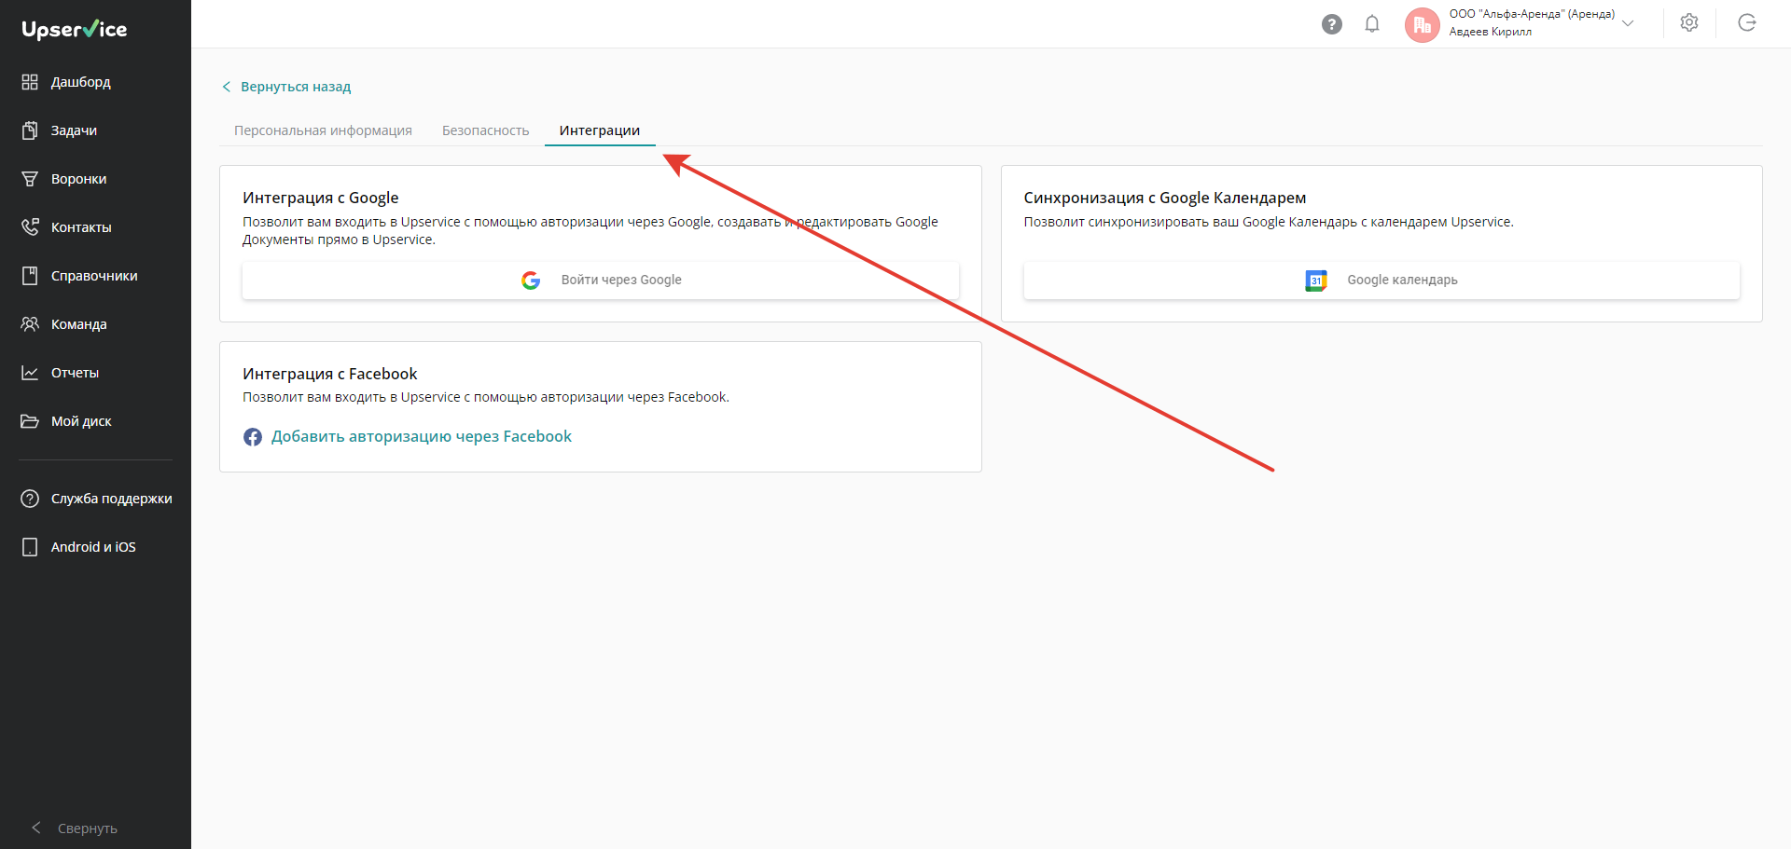Viewport: 1791px width, 849px height.
Task: Click the Команда people icon
Action: (x=30, y=324)
